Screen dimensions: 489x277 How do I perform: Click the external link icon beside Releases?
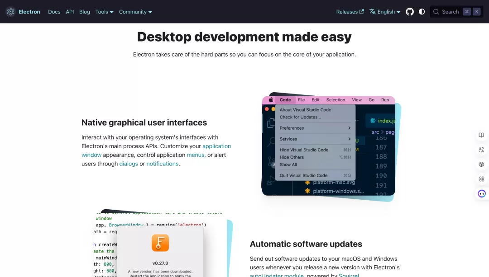coord(361,11)
